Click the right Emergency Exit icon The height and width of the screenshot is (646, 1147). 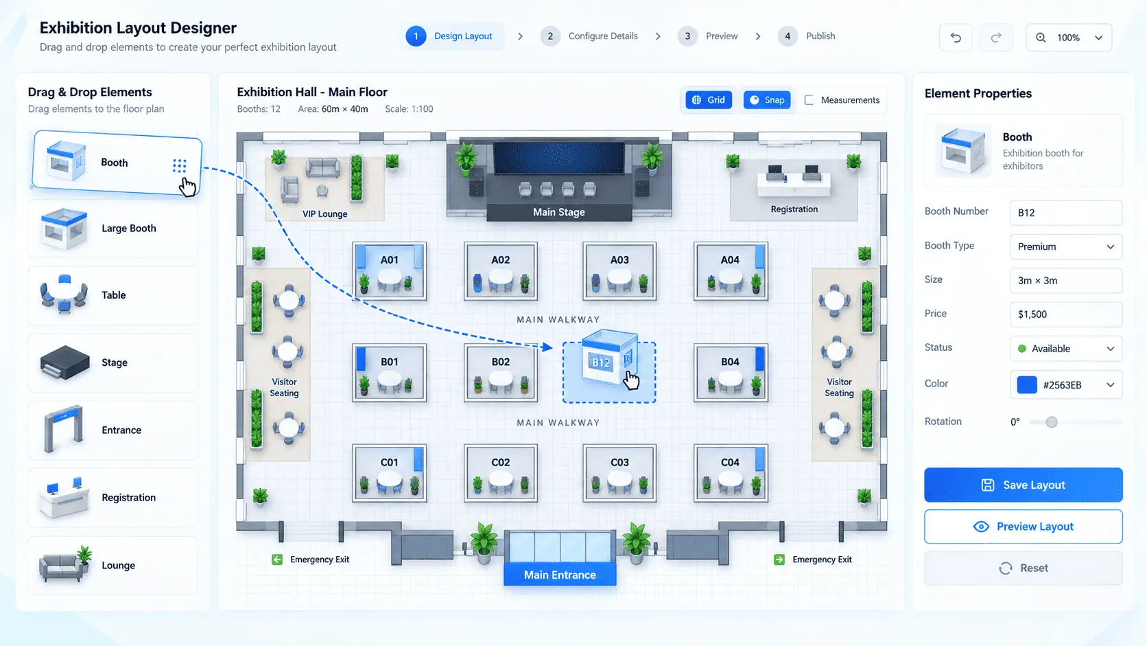click(779, 560)
